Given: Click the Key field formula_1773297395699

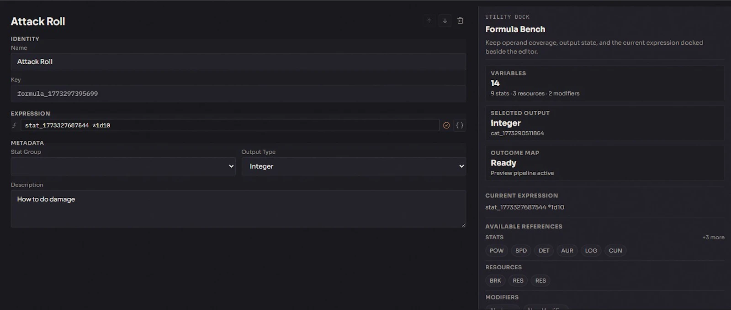Looking at the screenshot, I should pyautogui.click(x=238, y=93).
